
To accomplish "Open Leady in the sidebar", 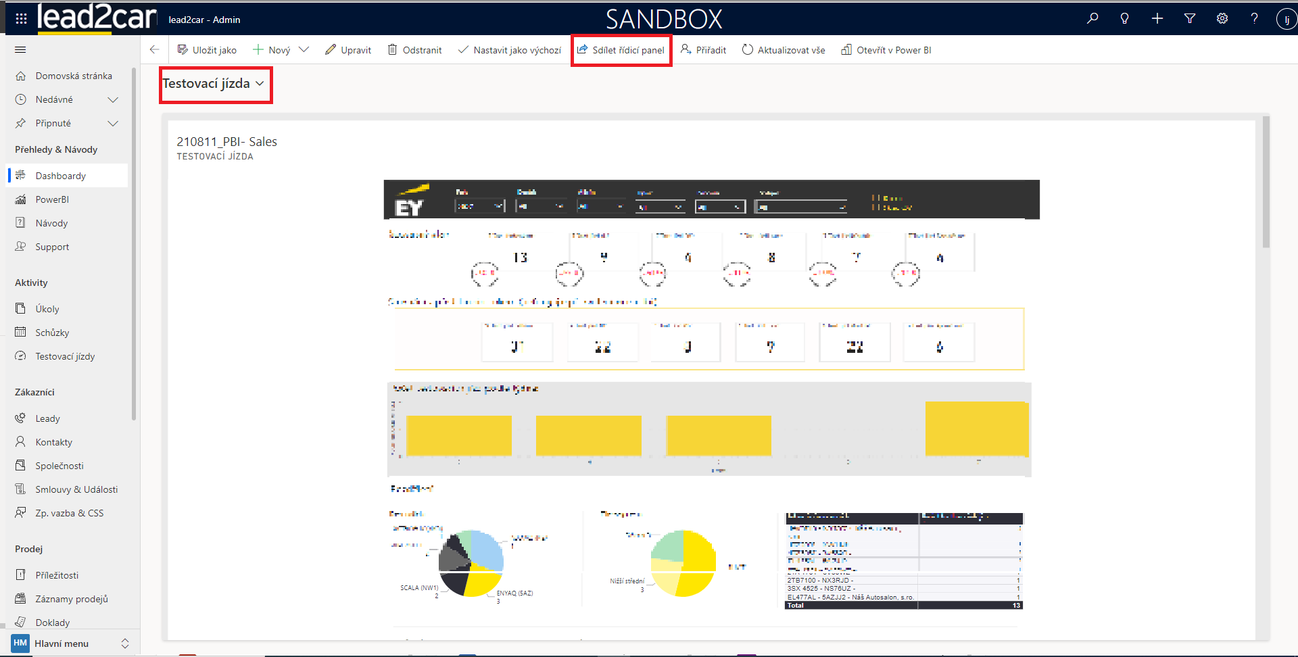I will click(47, 418).
